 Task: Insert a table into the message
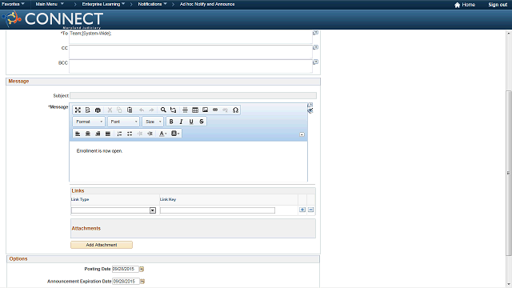[195, 110]
